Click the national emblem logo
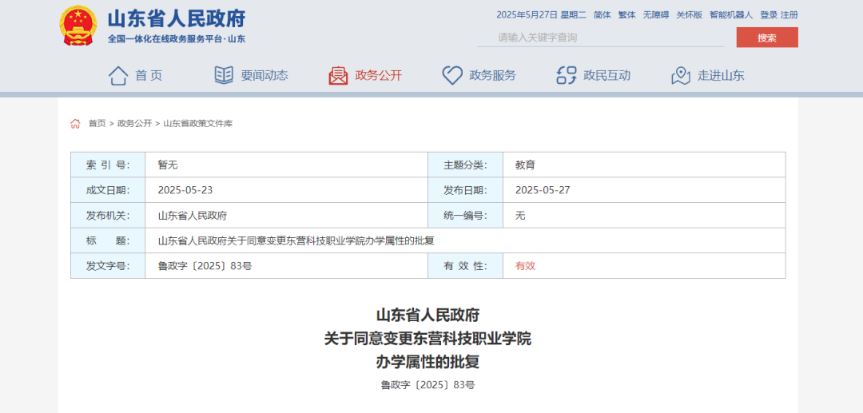863x413 pixels. 78,26
